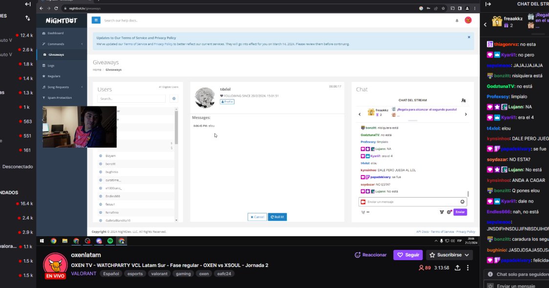Open the Nightbot account avatar menu
This screenshot has height=288, width=549.
pyautogui.click(x=468, y=20)
